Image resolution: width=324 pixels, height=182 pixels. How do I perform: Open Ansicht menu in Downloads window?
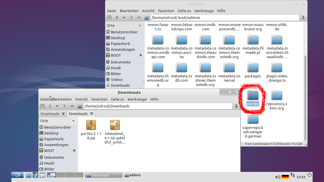click(82, 99)
